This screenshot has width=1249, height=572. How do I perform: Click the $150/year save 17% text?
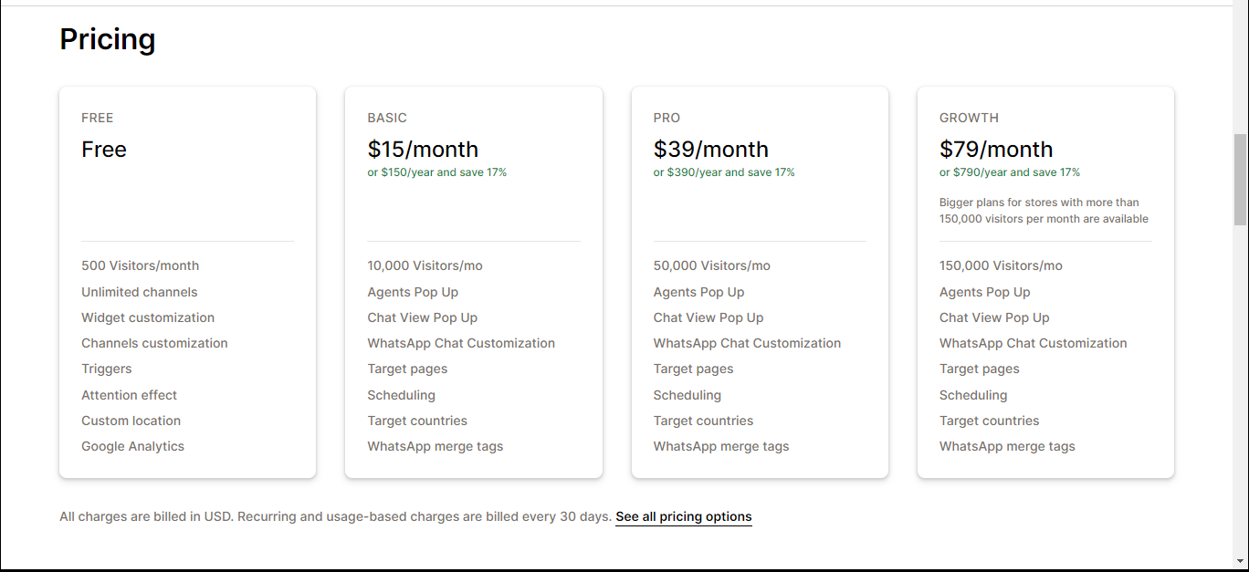(437, 172)
